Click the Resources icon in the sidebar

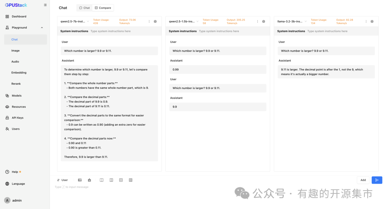[x=7, y=107]
